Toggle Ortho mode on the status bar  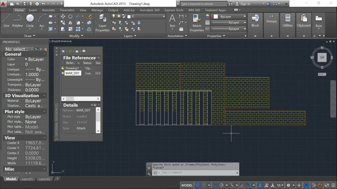pos(216,185)
